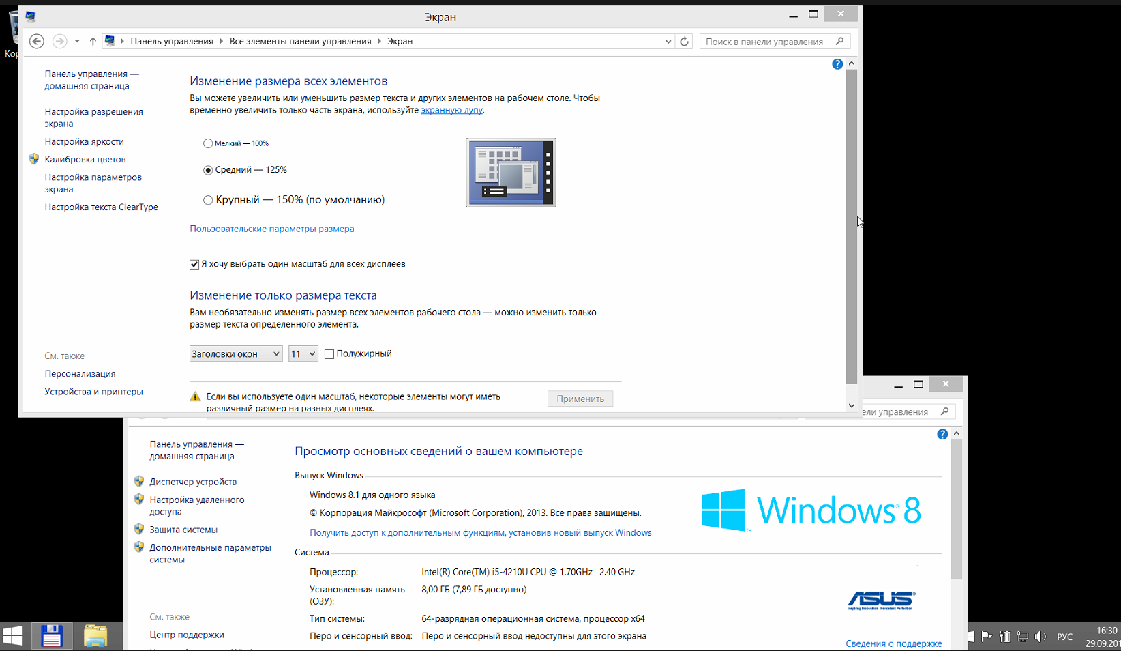Expand the chevron after Все элементы панели управления
This screenshot has width=1121, height=651.
[x=379, y=42]
